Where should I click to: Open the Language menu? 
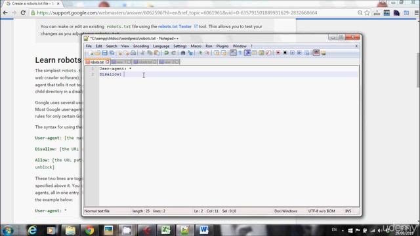click(161, 46)
